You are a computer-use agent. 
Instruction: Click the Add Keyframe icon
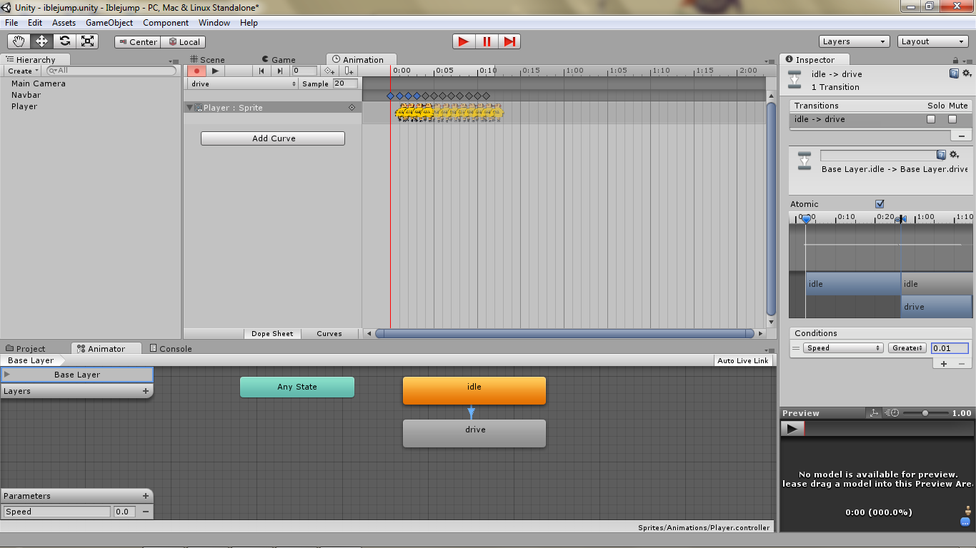click(x=329, y=71)
